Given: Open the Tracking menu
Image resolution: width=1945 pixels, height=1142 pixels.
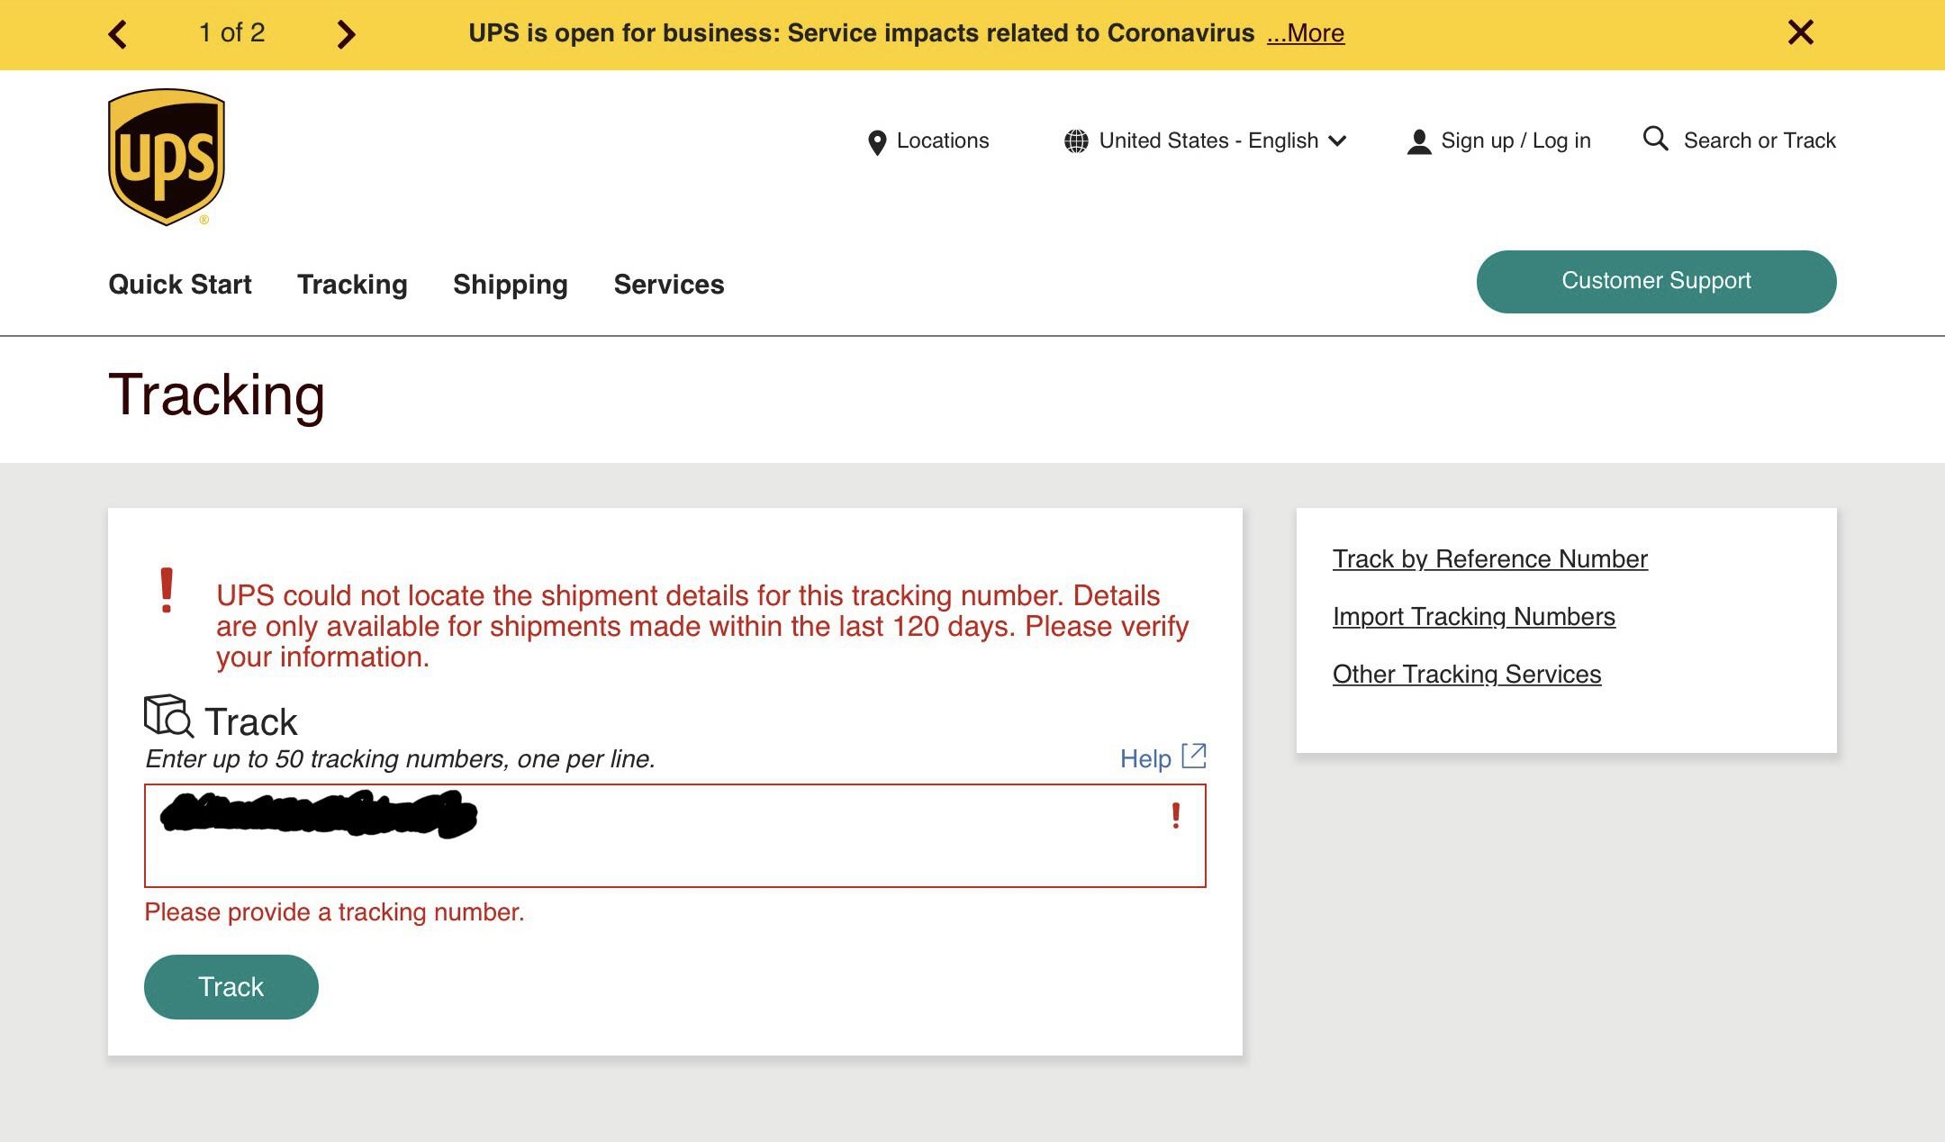Looking at the screenshot, I should [352, 285].
